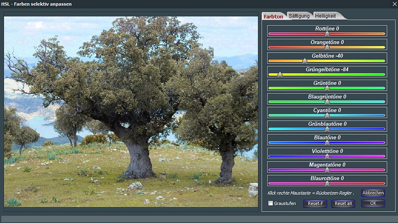398x223 pixels.
Task: Close the HSL dialog window
Action: tap(394, 4)
